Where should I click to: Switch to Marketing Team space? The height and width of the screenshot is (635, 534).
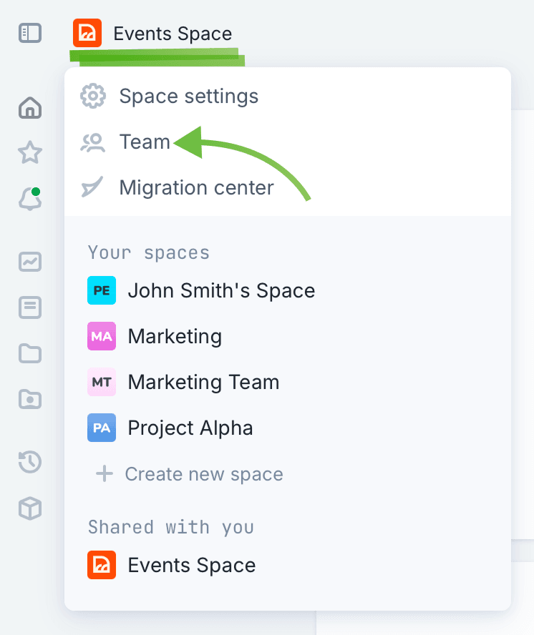(203, 383)
